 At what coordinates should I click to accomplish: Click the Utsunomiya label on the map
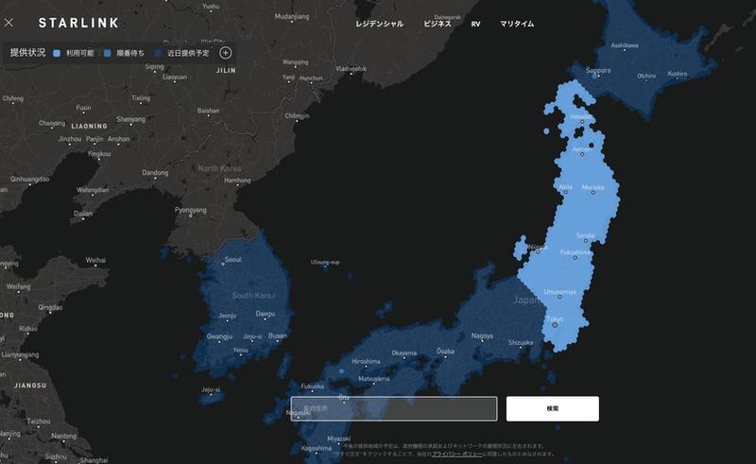pos(559,292)
